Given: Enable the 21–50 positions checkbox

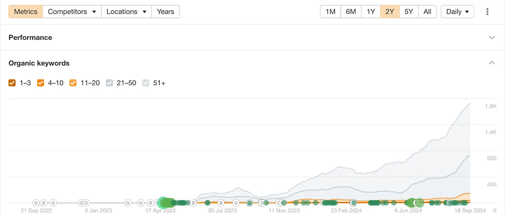Looking at the screenshot, I should (109, 83).
